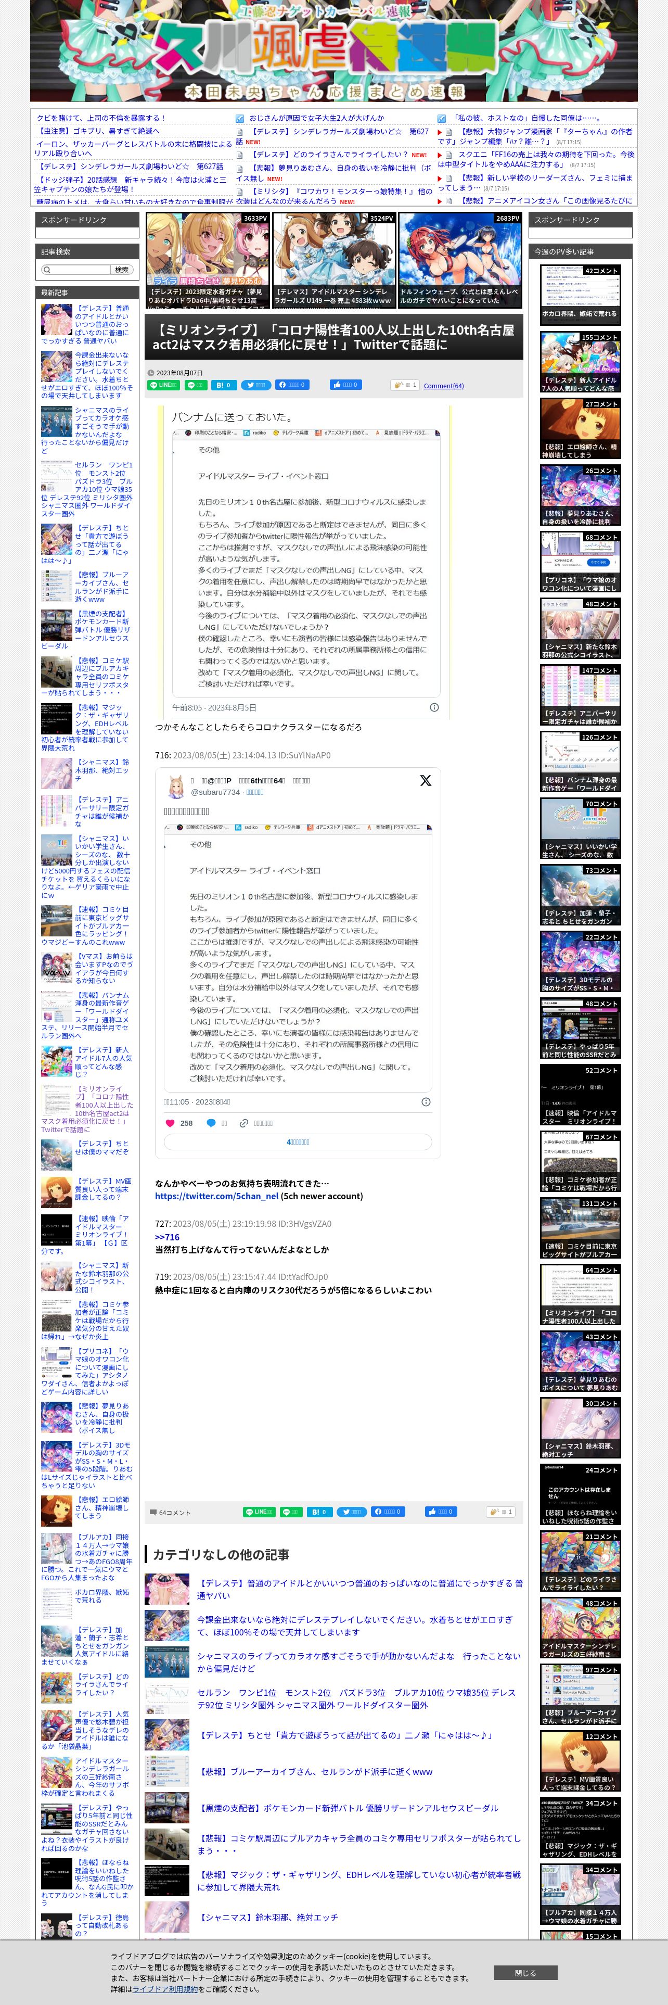Open 3524PV featured article thumbnail

point(333,260)
